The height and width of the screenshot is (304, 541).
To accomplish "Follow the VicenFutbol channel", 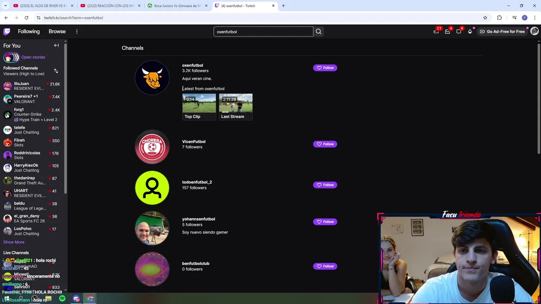I will coord(325,144).
